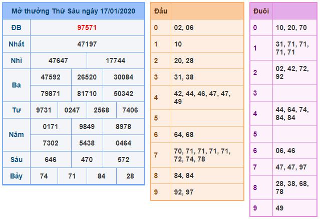
Task: Click Đuôi values '44, 64, 74, 84, 84'
Action: coord(292,113)
